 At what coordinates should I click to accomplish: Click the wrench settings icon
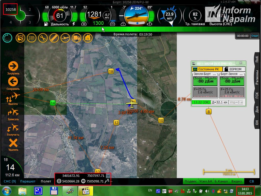pos(43,38)
